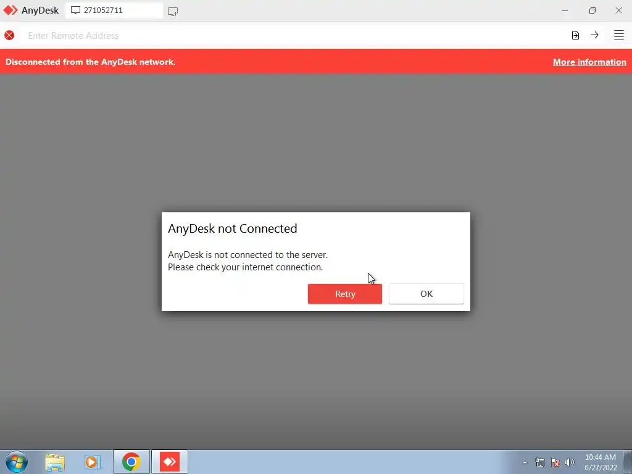The image size is (632, 474).
Task: Open a new session tab
Action: [173, 11]
